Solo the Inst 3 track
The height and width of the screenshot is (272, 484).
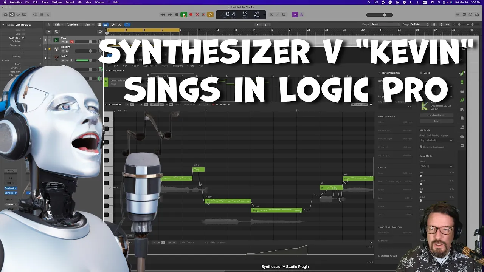click(x=67, y=60)
